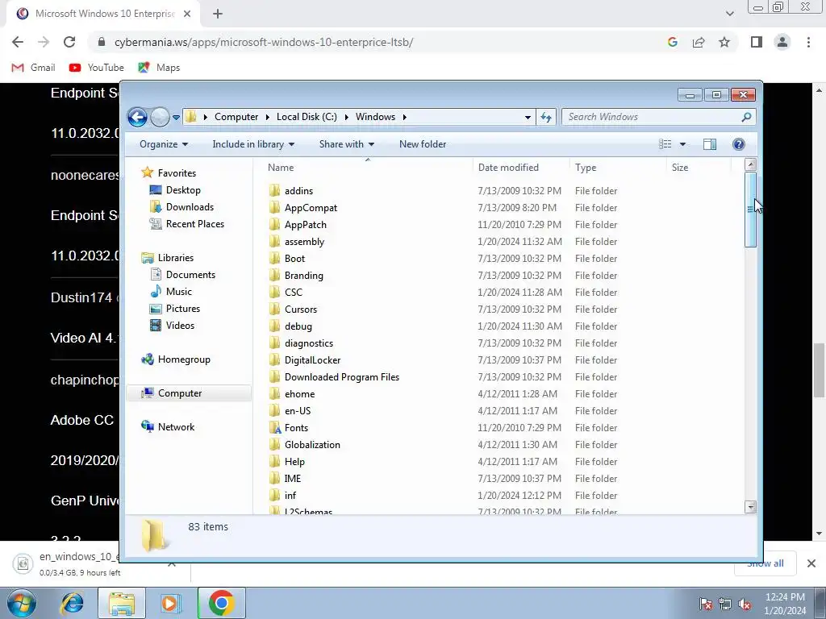Click the share page icon in Chrome
Screen dimensions: 826x619
(699, 42)
